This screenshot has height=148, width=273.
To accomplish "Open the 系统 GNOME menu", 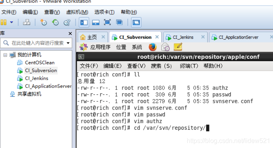I will pos(137,47).
